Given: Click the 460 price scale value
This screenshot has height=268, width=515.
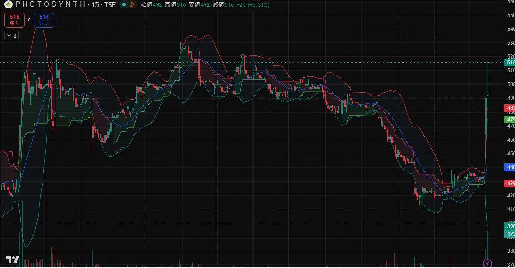Looking at the screenshot, I should pos(511,139).
